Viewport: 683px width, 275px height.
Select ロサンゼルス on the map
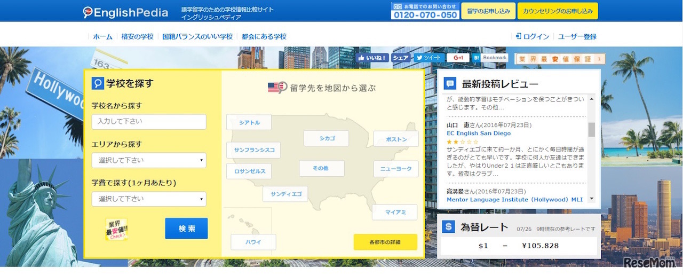click(x=249, y=171)
